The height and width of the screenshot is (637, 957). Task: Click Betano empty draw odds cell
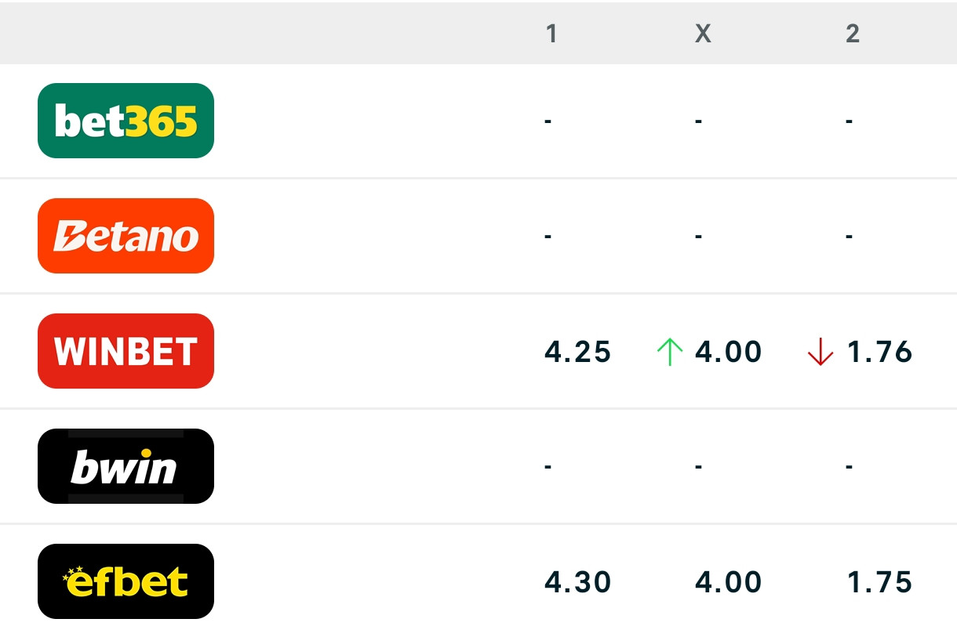[698, 237]
